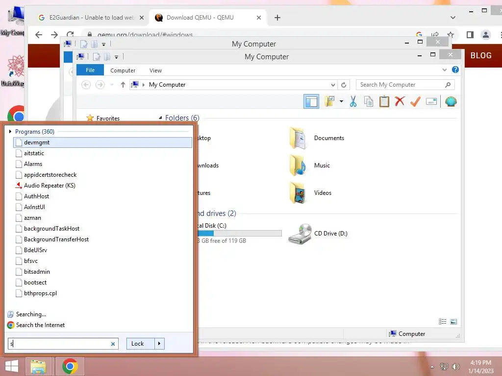Open the Music folder
502x376 pixels.
click(310, 165)
